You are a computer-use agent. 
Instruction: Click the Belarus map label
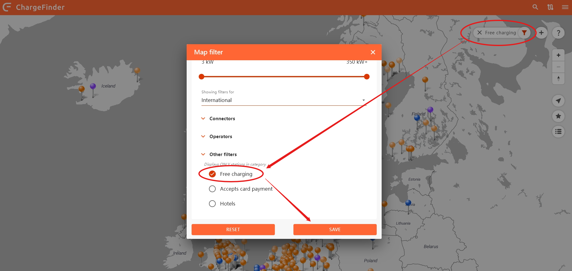431,247
